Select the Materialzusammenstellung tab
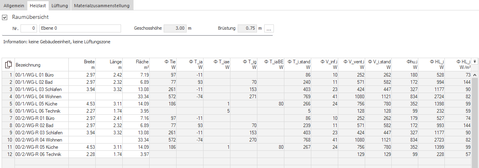 click(102, 6)
